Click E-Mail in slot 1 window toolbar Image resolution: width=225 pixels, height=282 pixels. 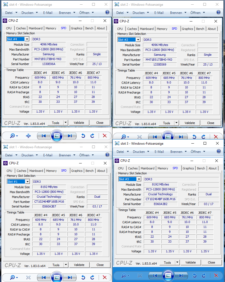coord(48,155)
